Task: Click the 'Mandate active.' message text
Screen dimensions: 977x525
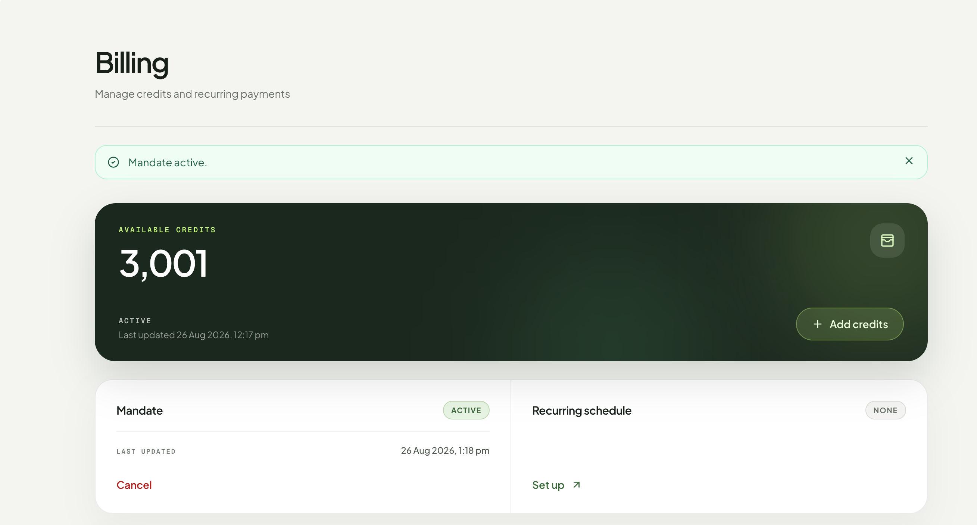Action: 168,163
